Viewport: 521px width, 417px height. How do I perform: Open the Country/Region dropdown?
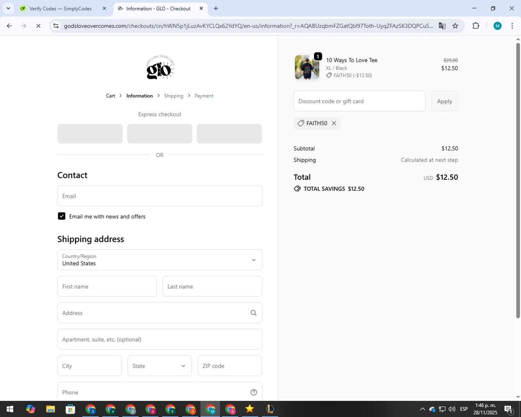pyautogui.click(x=160, y=260)
